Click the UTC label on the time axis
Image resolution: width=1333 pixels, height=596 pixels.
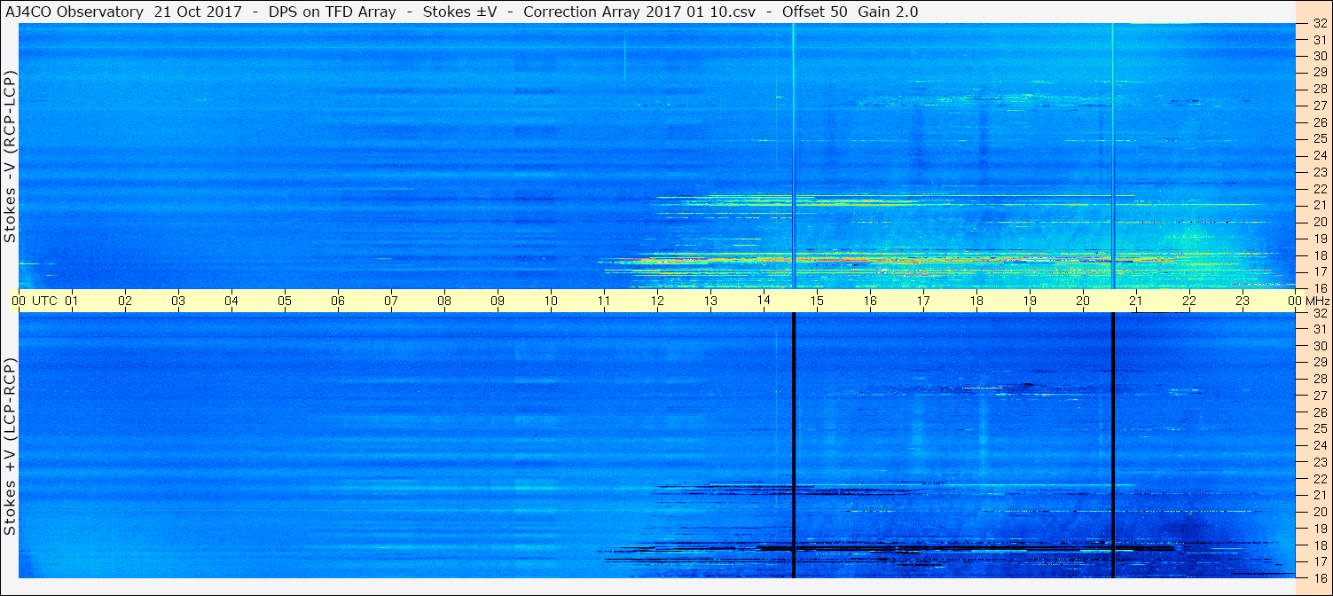point(44,301)
